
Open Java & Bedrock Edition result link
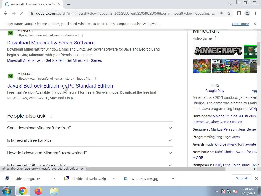[x=60, y=86]
